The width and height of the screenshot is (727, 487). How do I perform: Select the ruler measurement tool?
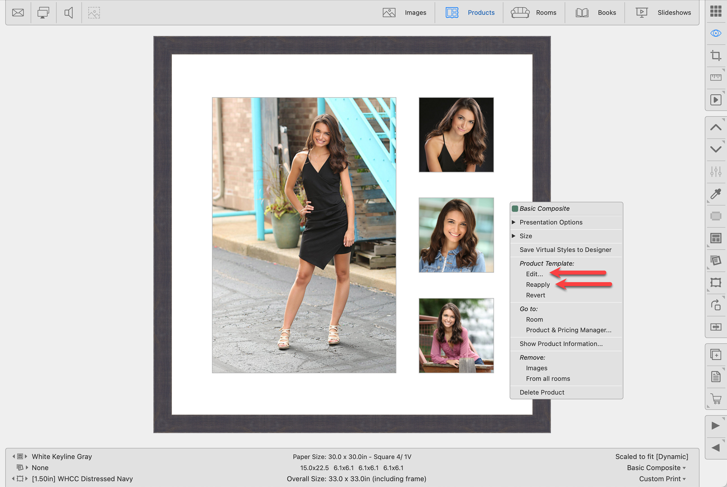[x=716, y=78]
